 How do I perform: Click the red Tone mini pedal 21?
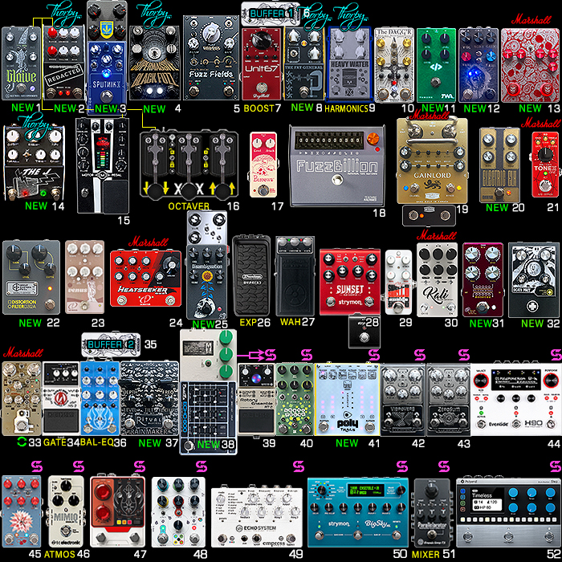(544, 164)
